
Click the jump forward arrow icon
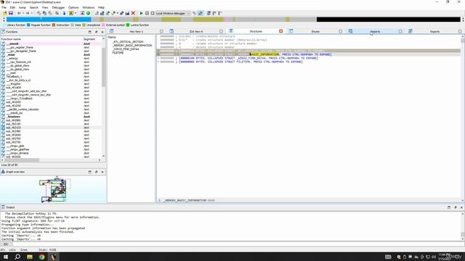pos(28,13)
